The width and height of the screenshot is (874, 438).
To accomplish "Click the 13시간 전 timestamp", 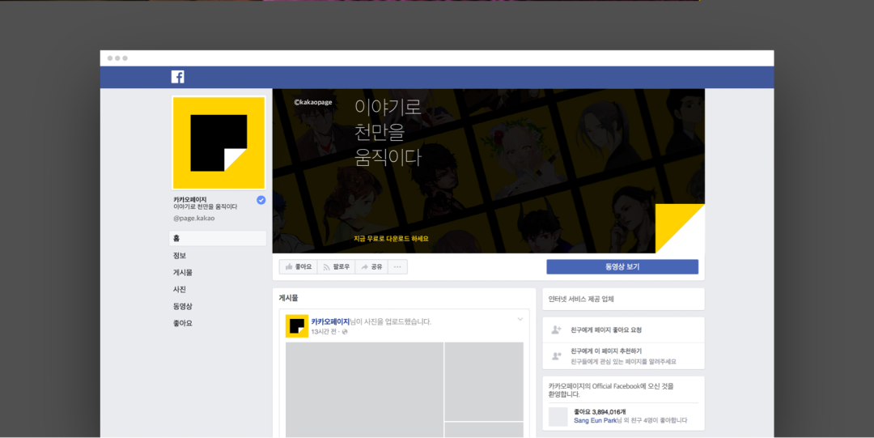I will point(323,332).
